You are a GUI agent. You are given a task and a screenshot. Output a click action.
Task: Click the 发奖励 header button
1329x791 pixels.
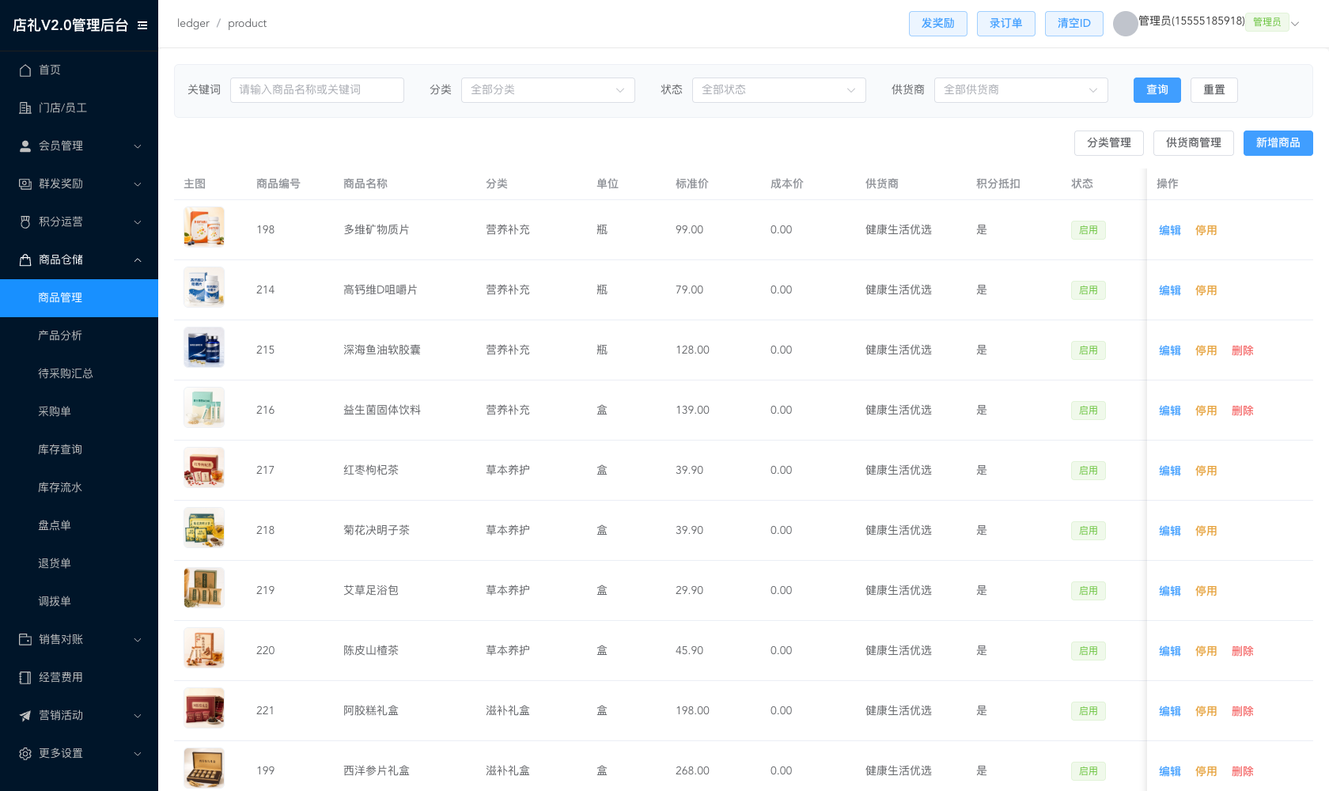938,24
